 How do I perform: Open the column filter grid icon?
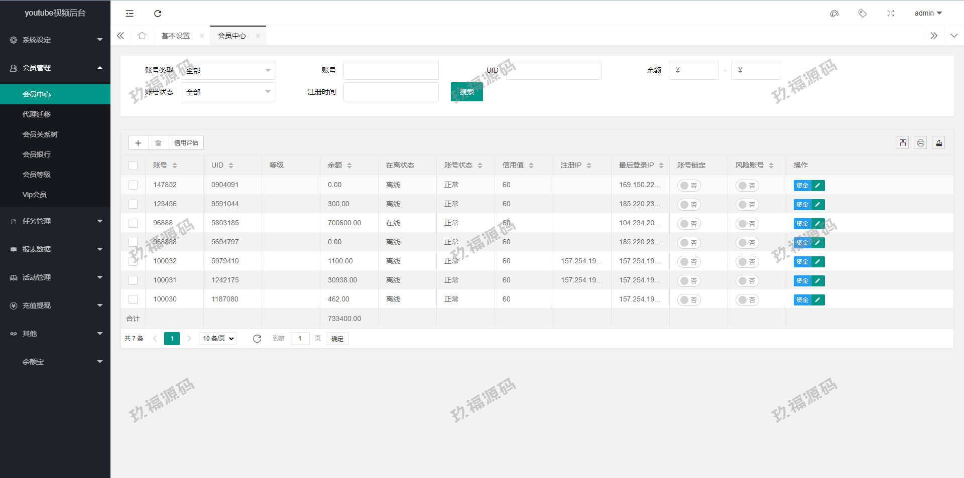(902, 143)
